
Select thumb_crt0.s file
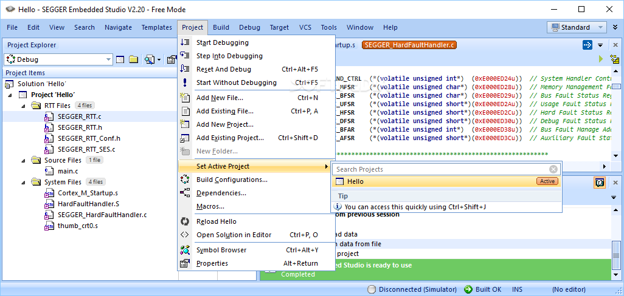(78, 226)
